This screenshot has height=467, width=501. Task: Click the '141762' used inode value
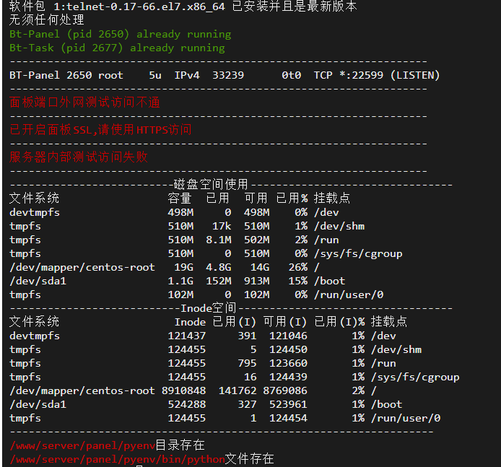238,390
